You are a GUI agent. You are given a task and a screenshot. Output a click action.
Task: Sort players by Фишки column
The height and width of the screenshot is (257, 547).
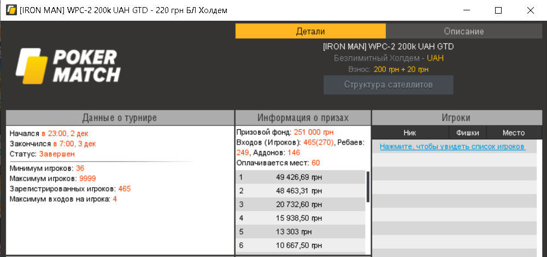click(468, 133)
